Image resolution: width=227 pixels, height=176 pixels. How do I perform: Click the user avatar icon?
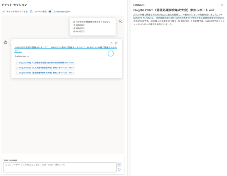(120, 21)
